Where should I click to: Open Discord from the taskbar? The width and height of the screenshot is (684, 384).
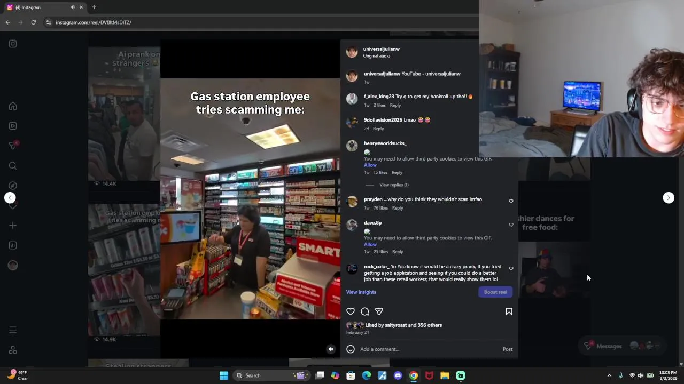[398, 375]
